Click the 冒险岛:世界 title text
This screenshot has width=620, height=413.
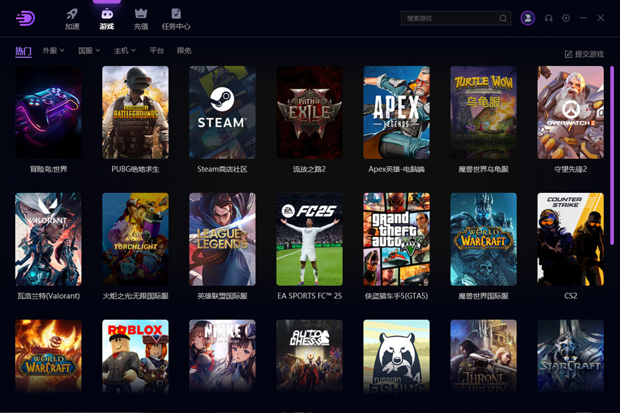pyautogui.click(x=48, y=169)
